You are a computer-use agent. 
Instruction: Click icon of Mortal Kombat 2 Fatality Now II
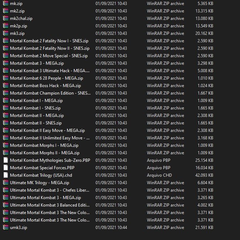coord(6,48)
